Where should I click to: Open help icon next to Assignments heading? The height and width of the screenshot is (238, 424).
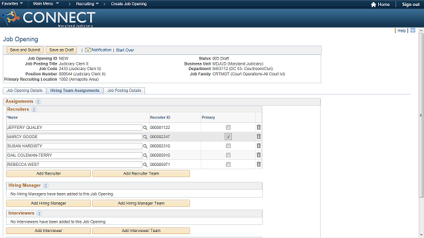click(38, 101)
